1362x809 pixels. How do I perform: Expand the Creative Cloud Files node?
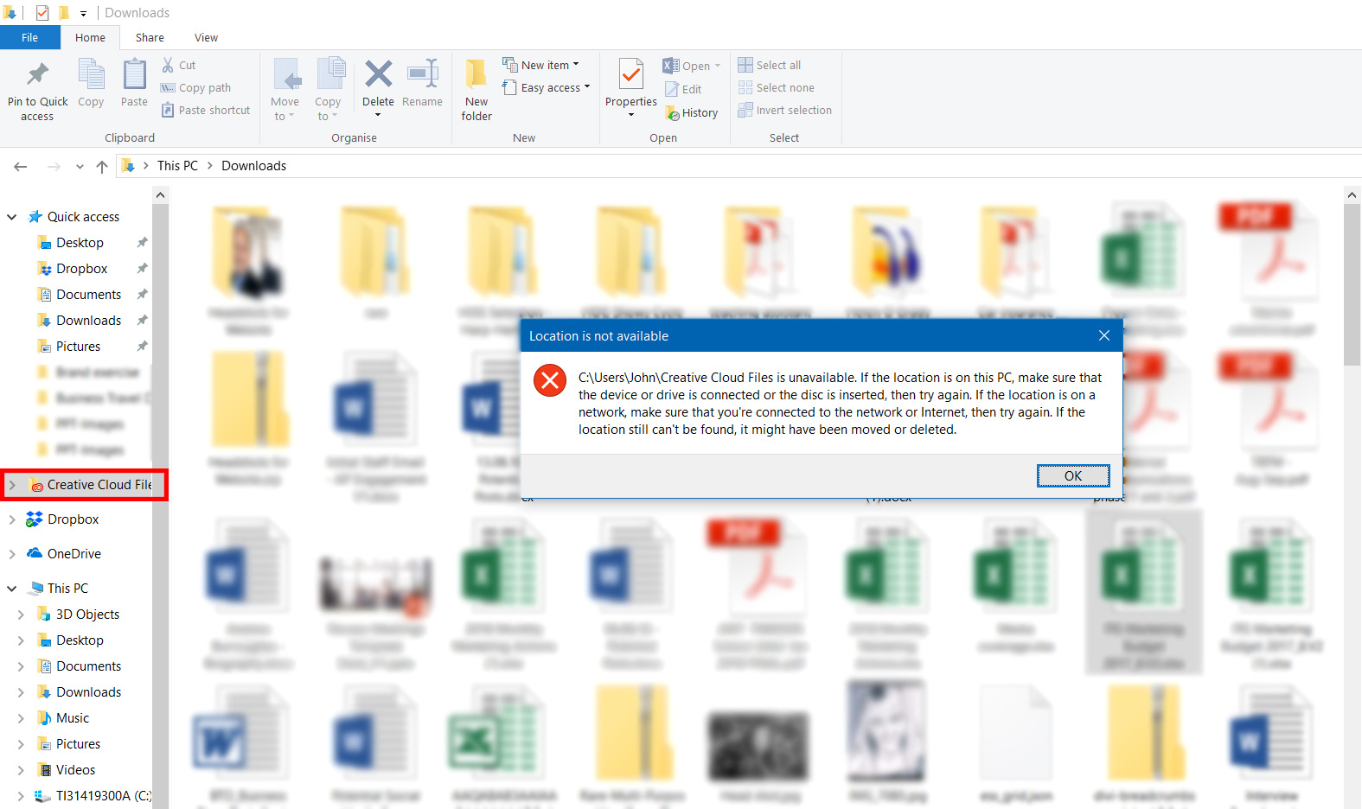tap(12, 485)
